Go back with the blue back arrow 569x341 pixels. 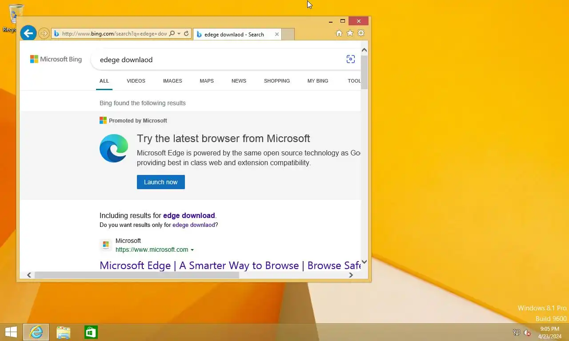click(28, 33)
